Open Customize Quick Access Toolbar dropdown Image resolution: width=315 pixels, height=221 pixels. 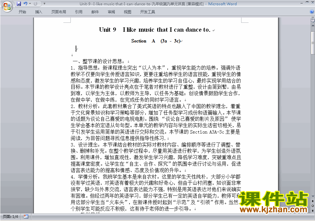click(x=44, y=4)
